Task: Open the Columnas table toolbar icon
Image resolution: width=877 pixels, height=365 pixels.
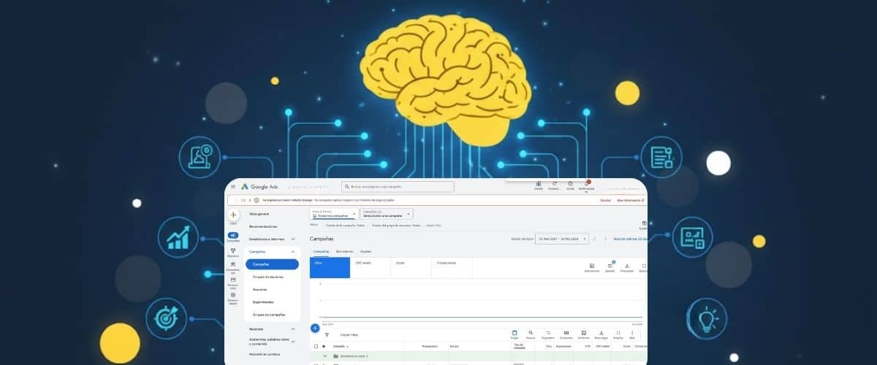Action: coord(566,333)
